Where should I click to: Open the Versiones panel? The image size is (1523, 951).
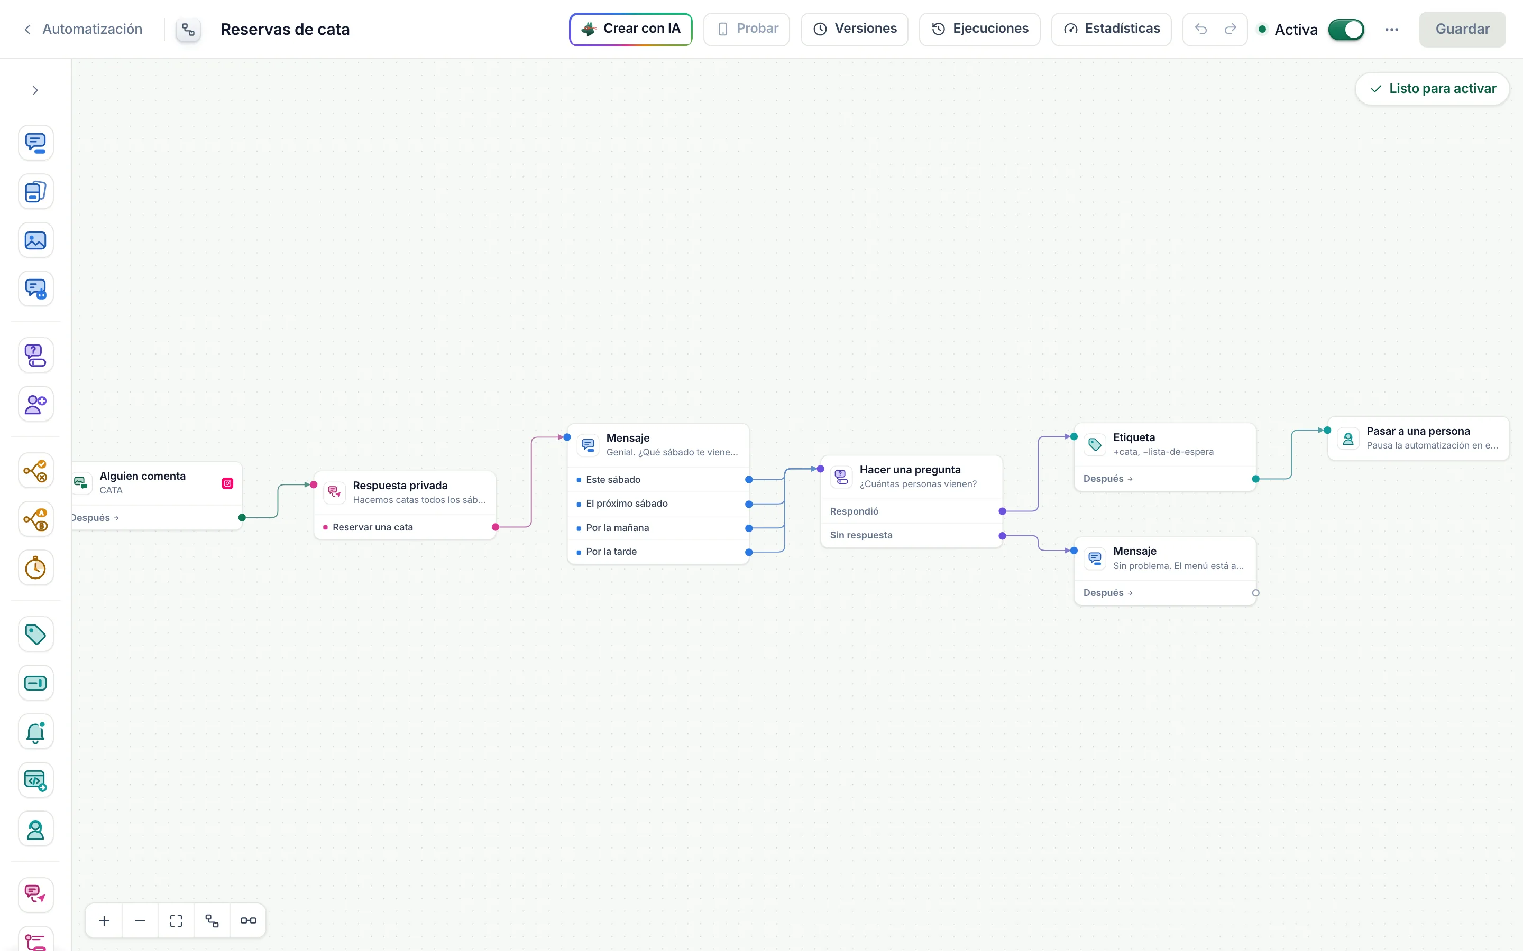coord(854,29)
